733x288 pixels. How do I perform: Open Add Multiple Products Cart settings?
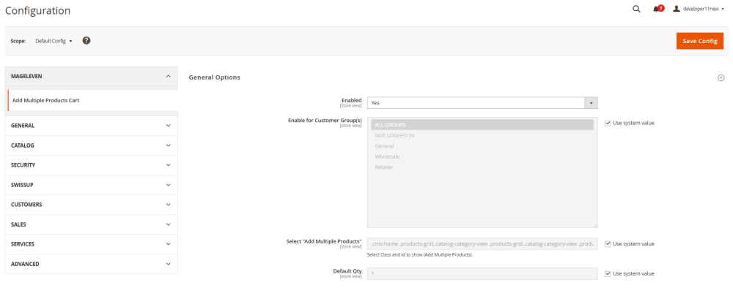coord(92,100)
